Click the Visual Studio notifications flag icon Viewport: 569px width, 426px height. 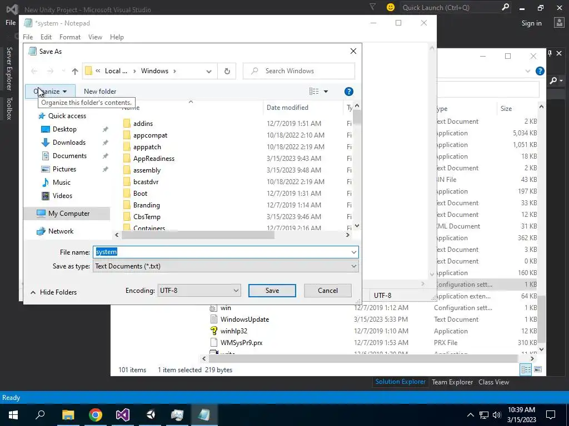(x=373, y=7)
